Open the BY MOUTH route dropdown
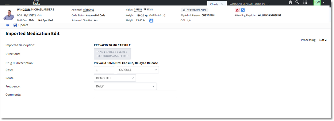 tap(115, 78)
